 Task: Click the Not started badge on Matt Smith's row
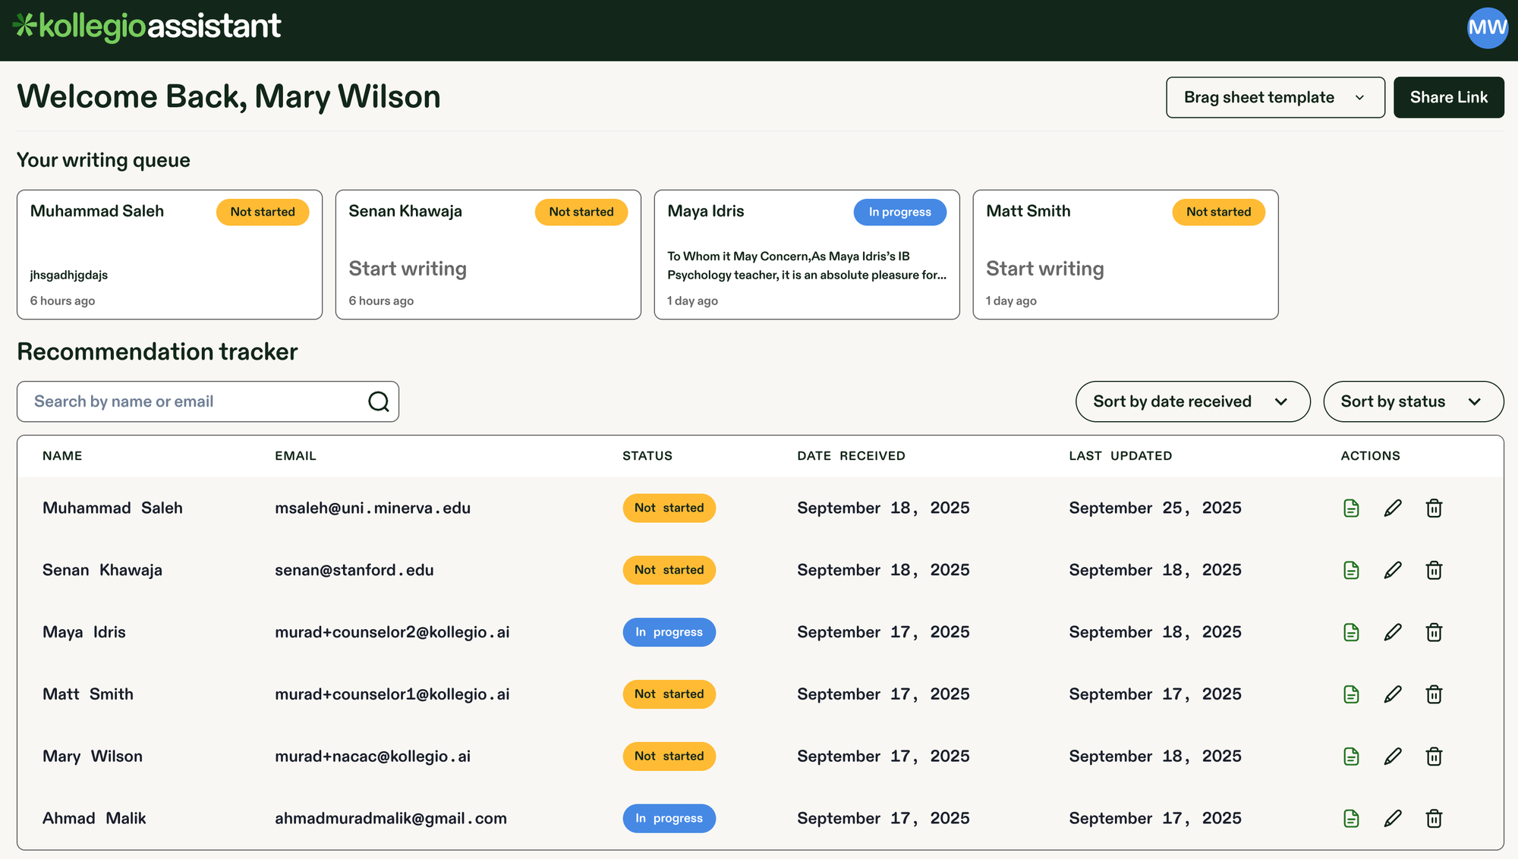point(669,694)
